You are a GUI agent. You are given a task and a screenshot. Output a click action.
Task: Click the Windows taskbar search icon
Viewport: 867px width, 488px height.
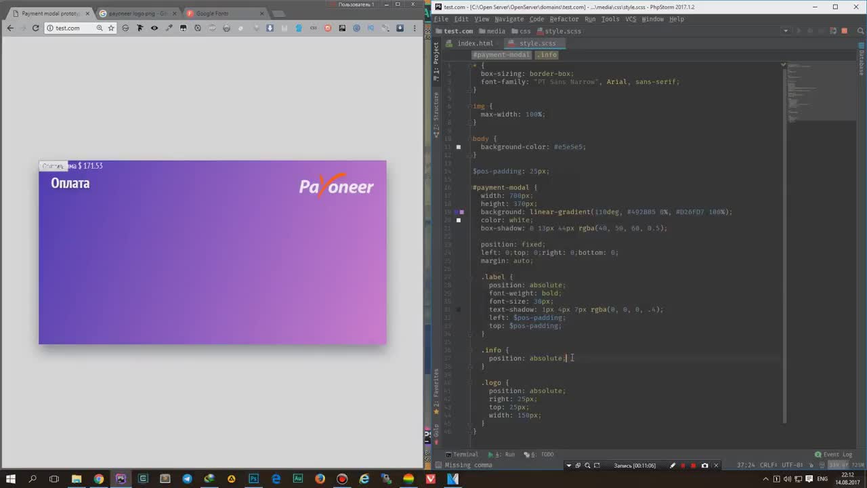pos(33,479)
